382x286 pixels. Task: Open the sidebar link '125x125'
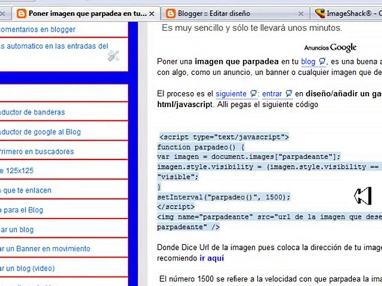[x=17, y=170]
